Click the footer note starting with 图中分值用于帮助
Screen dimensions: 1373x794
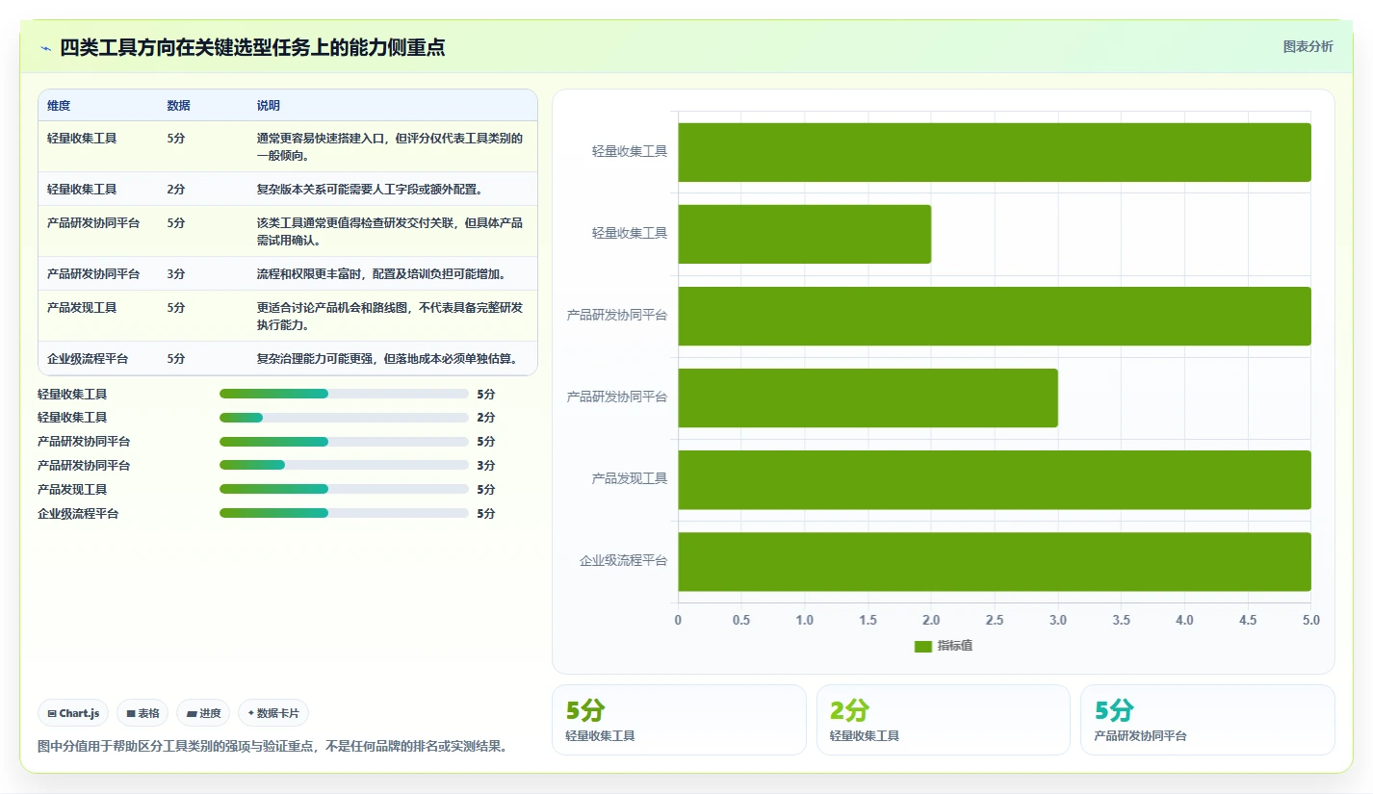point(272,746)
